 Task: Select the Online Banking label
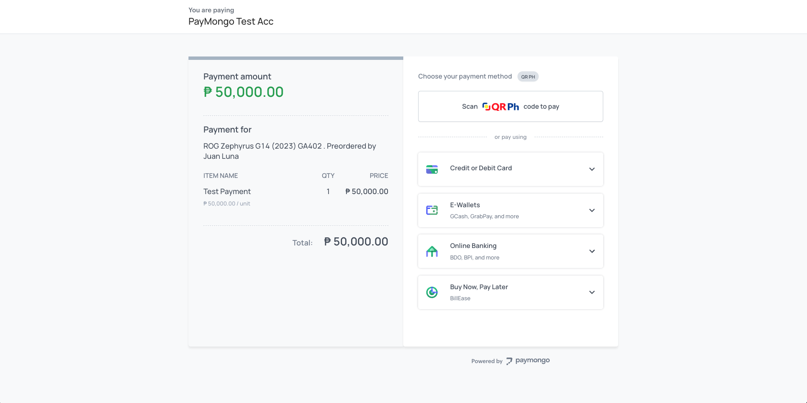pyautogui.click(x=473, y=246)
